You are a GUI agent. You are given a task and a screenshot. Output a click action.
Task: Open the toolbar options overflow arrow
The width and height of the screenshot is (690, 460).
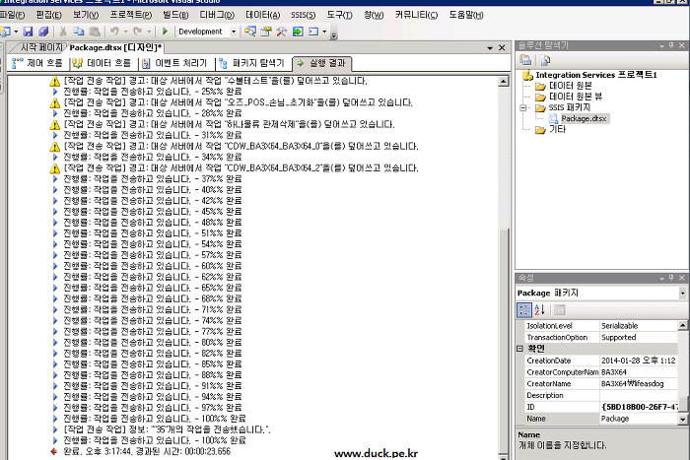pos(333,35)
